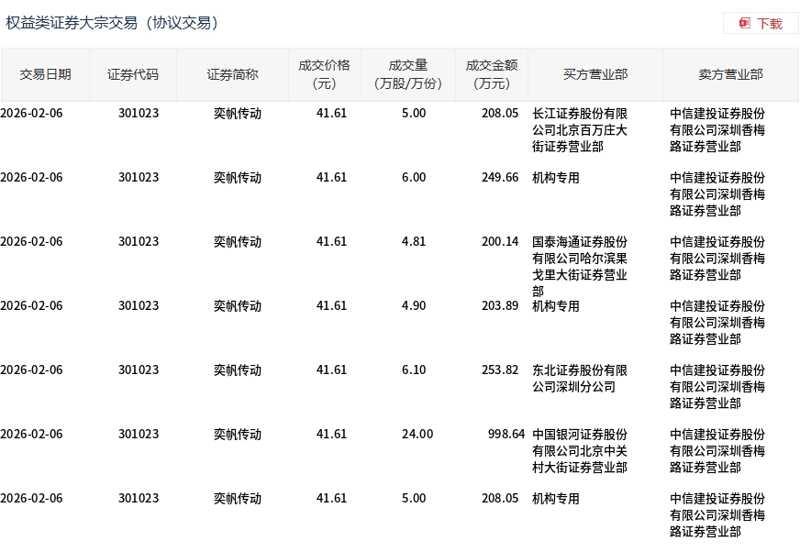The height and width of the screenshot is (552, 800).
Task: Select the 证券简称 column header
Action: [232, 74]
